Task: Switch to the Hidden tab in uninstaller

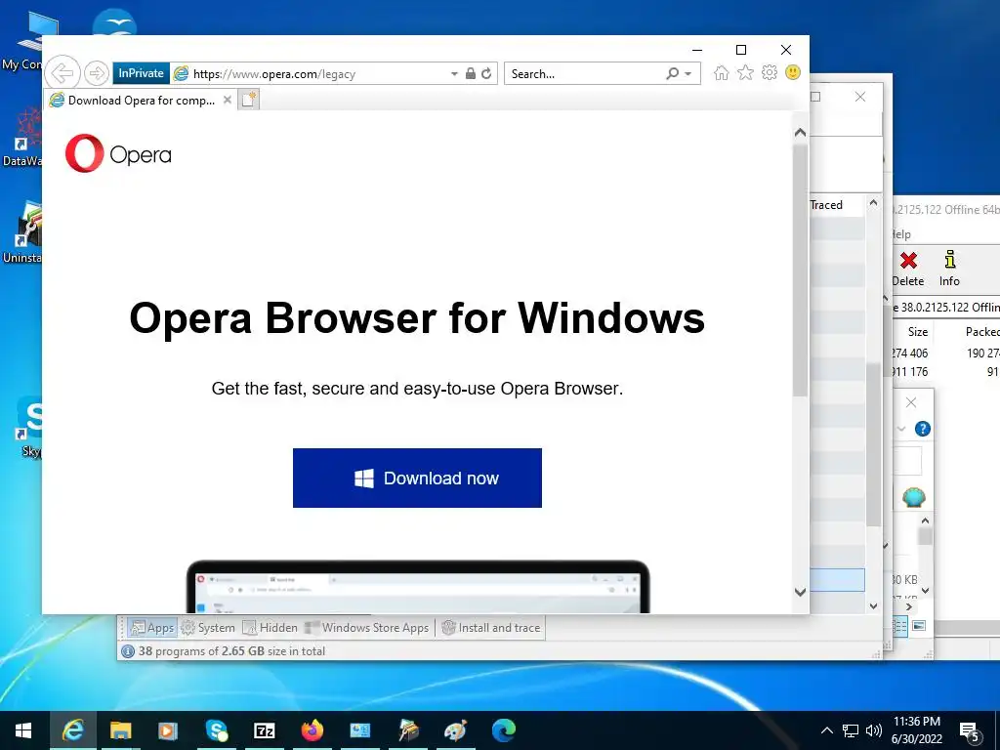Action: coord(271,628)
